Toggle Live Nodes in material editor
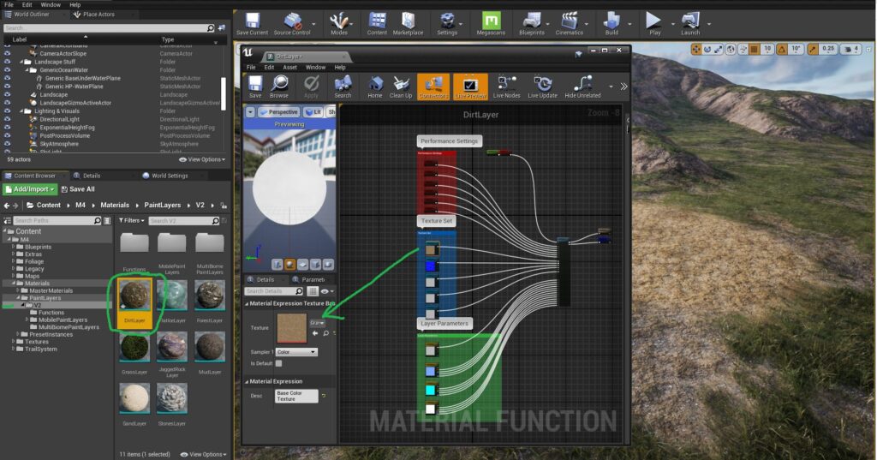 (507, 87)
